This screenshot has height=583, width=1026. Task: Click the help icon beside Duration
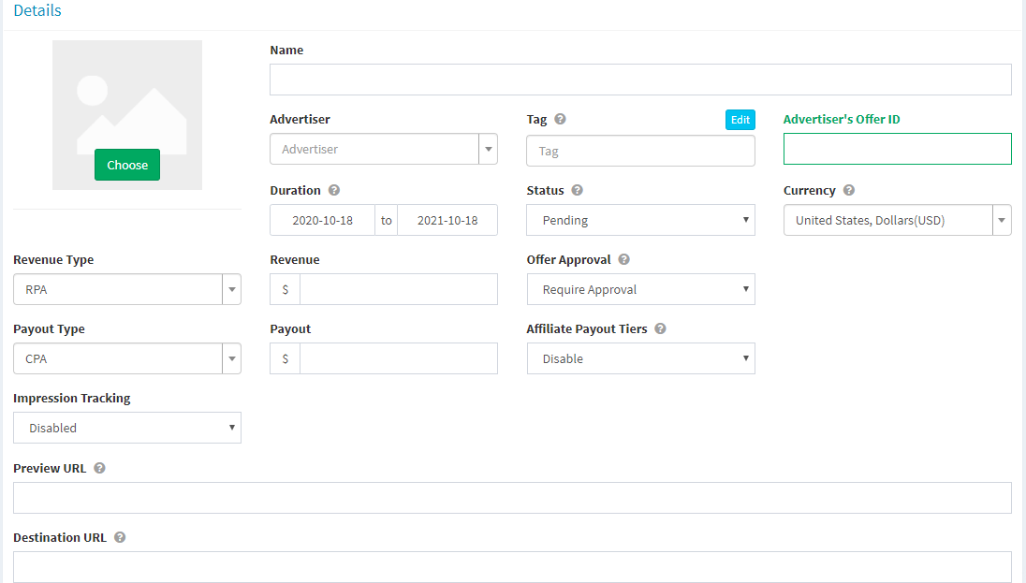click(x=334, y=191)
